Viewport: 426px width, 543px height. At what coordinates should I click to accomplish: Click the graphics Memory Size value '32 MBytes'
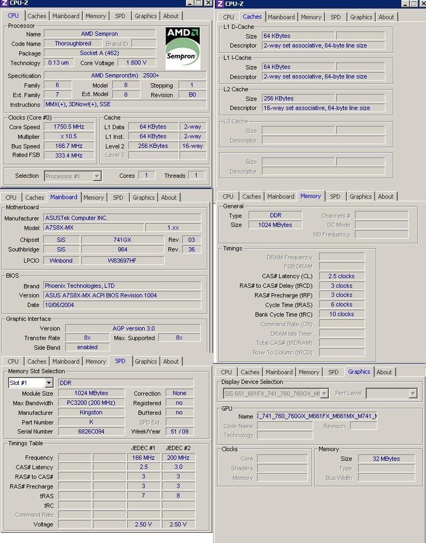386,459
